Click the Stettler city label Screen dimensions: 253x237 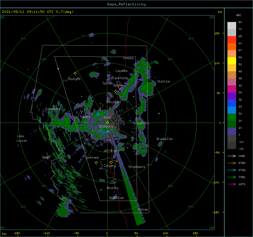coord(164,81)
